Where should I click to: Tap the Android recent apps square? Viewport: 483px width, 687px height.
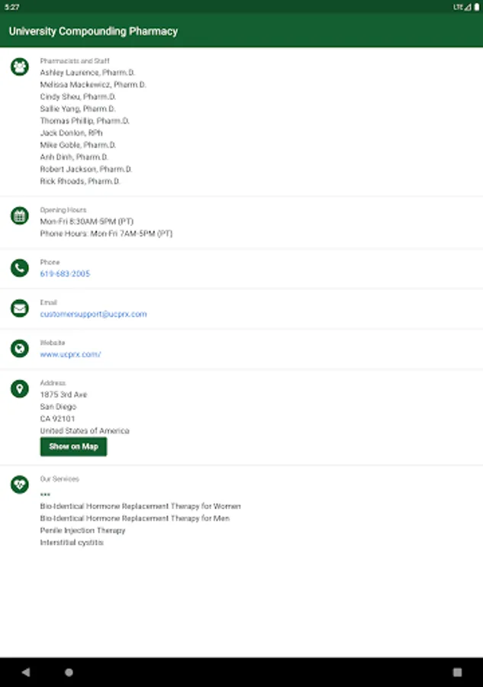pos(457,672)
